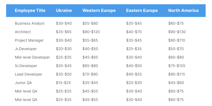Viewport: 212px width, 106px height.
Task: Click Junior QA's Ukraine rate $15-$25
Action: pyautogui.click(x=63, y=83)
